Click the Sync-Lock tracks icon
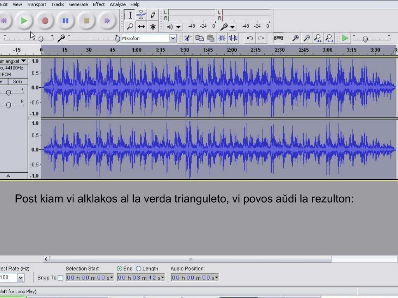398x298 pixels. [278, 38]
